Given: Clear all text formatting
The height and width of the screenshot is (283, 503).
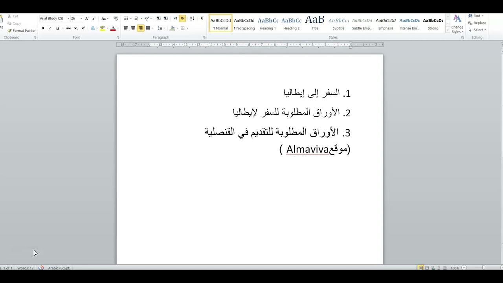Looking at the screenshot, I should pyautogui.click(x=116, y=18).
